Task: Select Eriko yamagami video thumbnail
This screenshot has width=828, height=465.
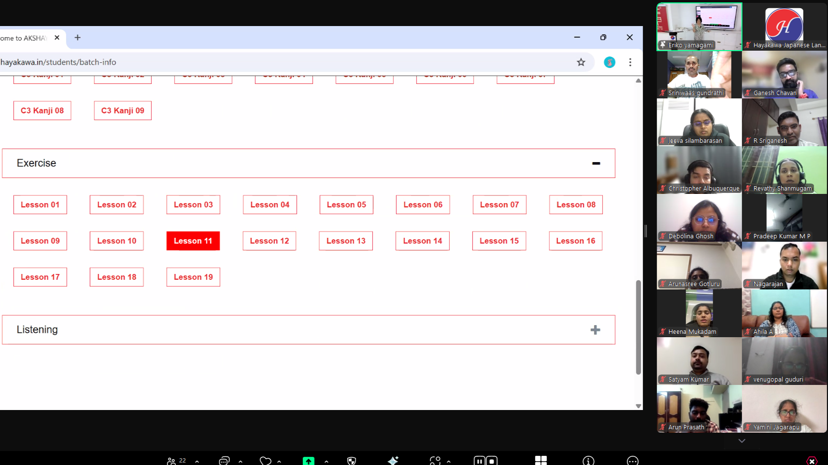Action: click(699, 27)
